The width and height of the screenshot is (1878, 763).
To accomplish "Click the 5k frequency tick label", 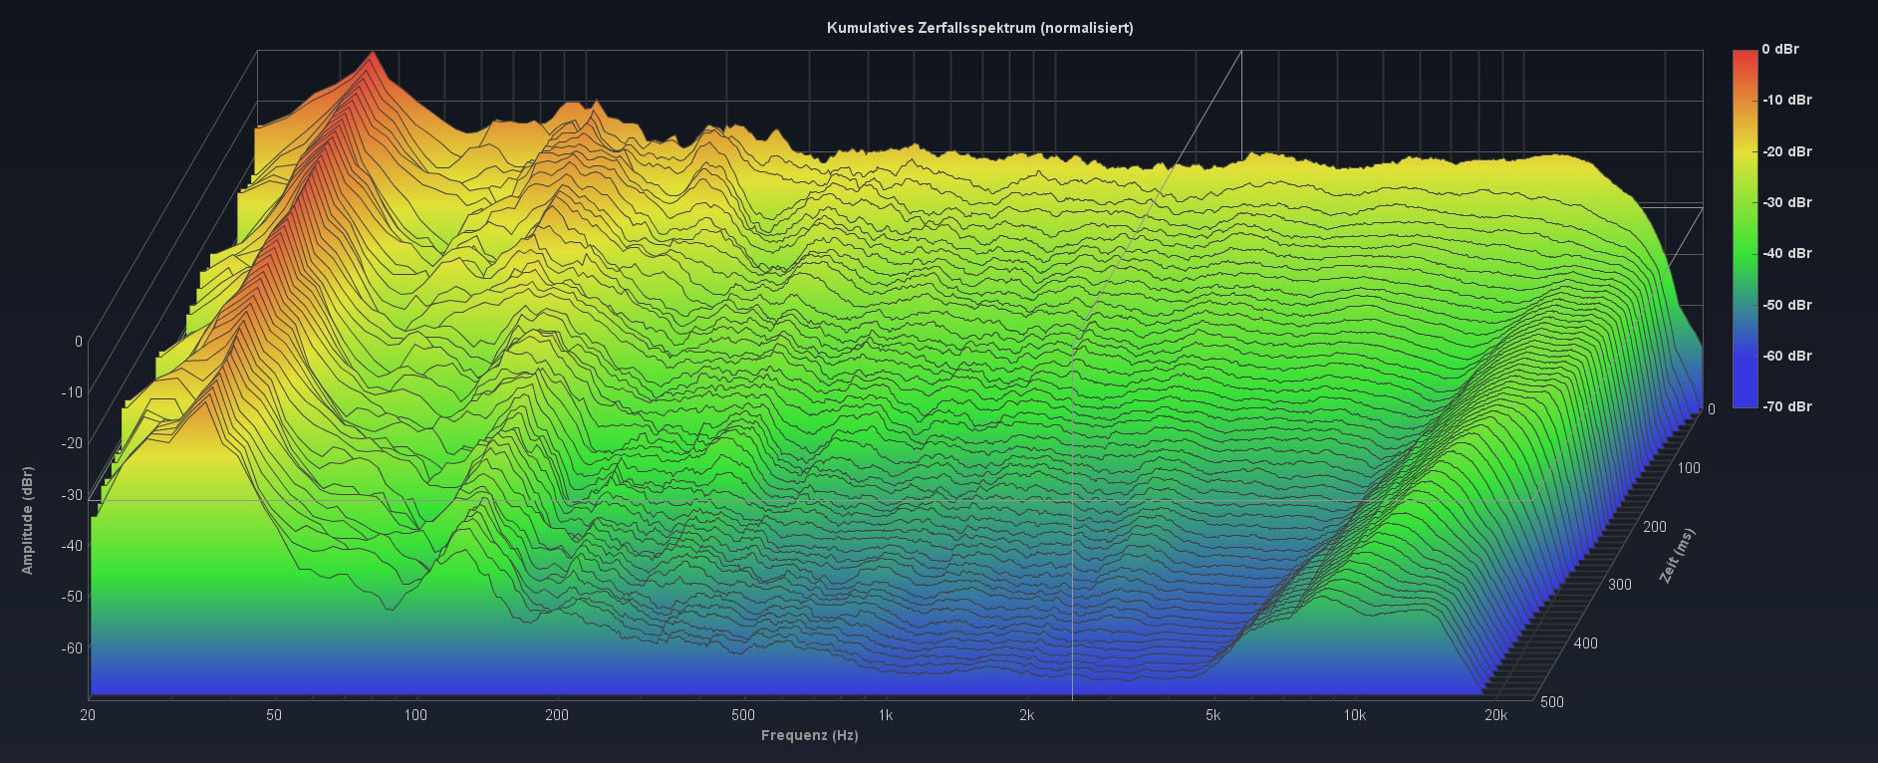I will [x=1212, y=715].
